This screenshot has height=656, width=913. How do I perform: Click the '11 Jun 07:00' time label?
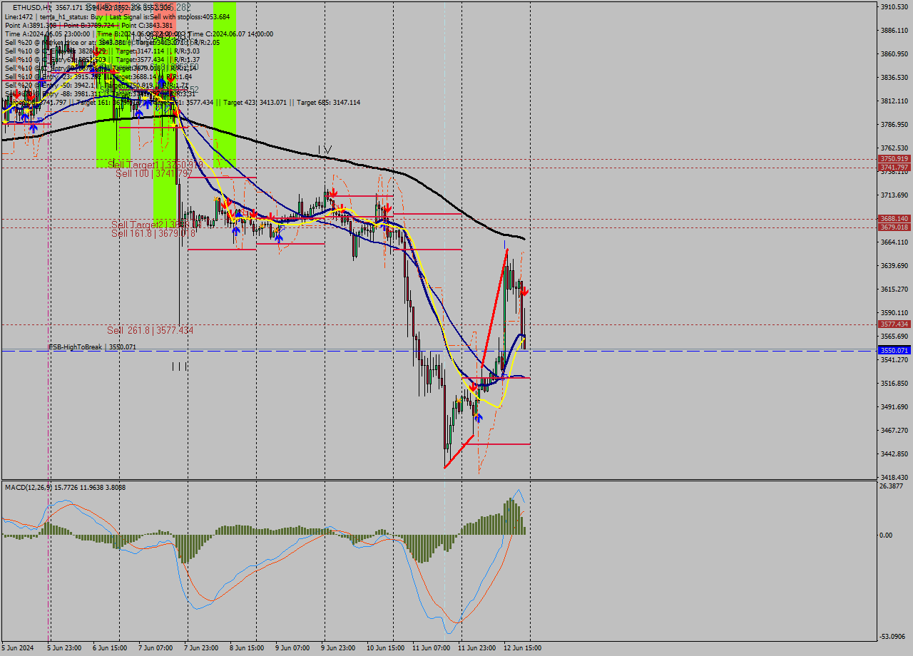(431, 648)
